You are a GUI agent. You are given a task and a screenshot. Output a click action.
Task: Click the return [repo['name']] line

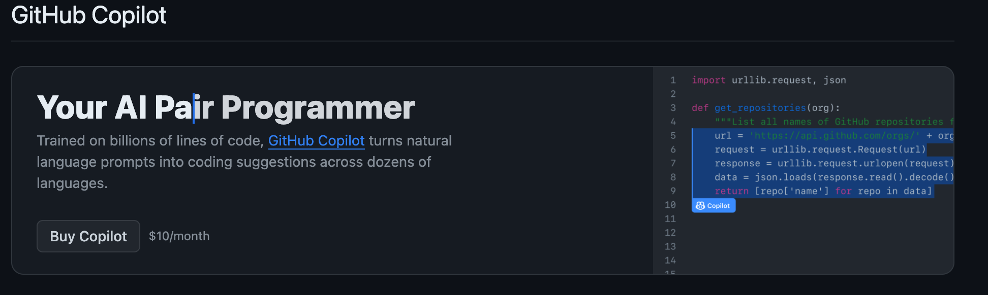pyautogui.click(x=823, y=191)
